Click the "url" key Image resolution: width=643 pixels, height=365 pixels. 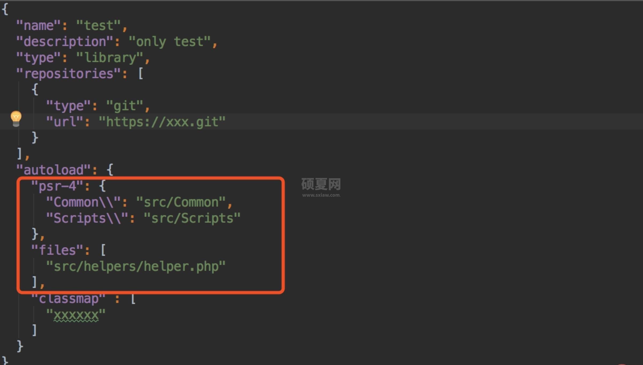(65, 122)
